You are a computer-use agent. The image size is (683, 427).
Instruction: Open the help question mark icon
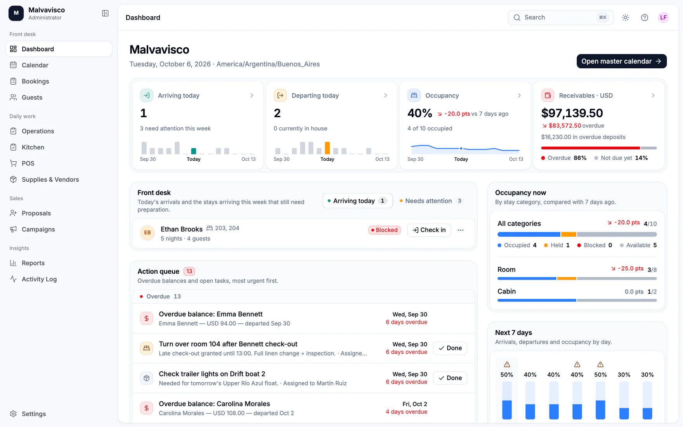(645, 17)
